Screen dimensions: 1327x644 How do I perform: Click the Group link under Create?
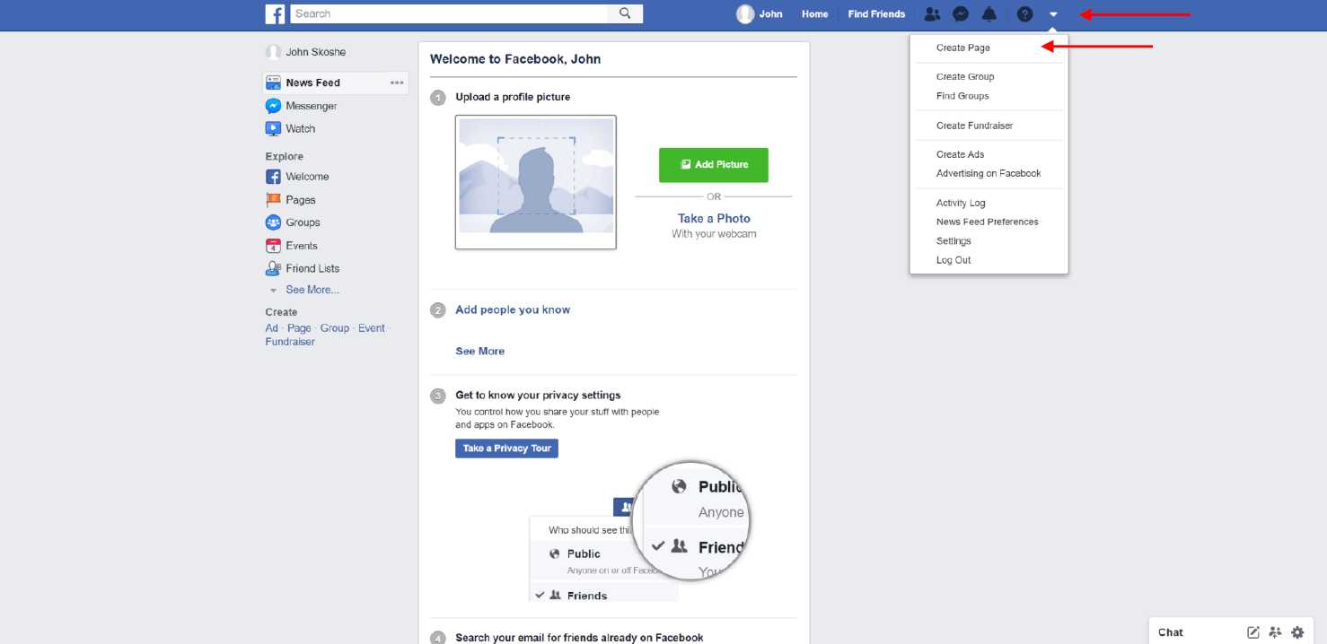(335, 328)
